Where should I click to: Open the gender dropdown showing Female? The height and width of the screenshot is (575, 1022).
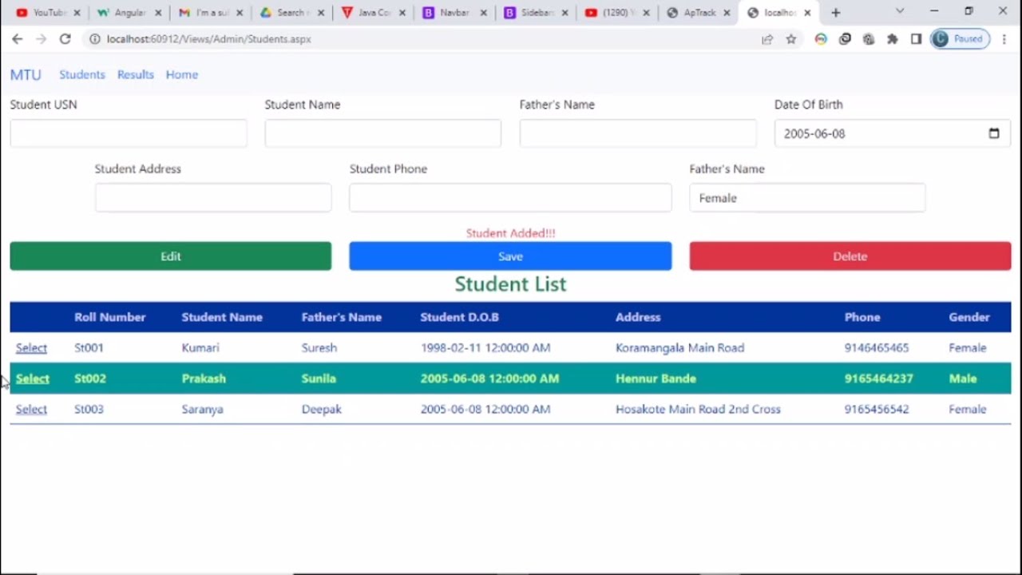(x=807, y=198)
